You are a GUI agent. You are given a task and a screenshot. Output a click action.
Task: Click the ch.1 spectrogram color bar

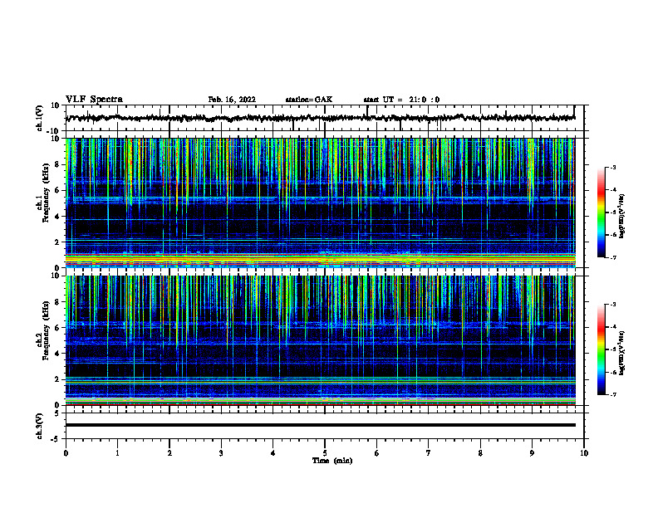[x=601, y=212]
